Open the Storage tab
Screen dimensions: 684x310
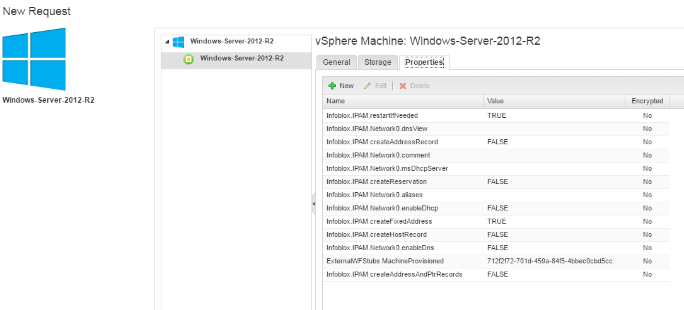click(x=378, y=62)
